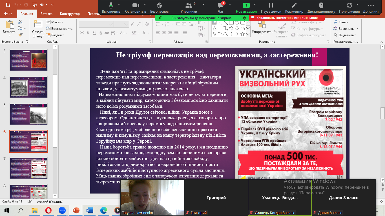Open the speaker volume quick access icon
The image size is (385, 216).
click(42, 5)
